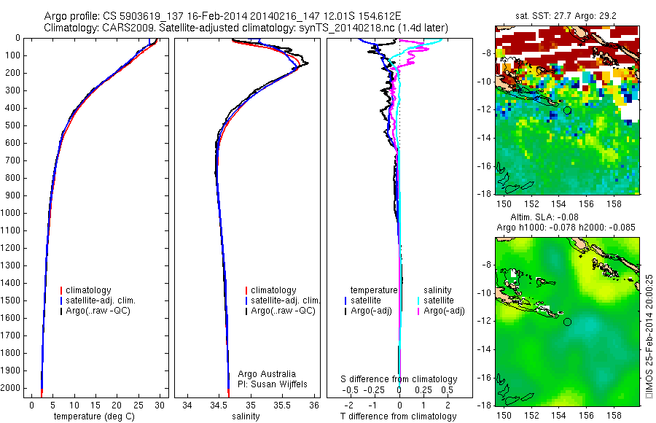The width and height of the screenshot is (656, 423).
Task: Click depth tick label '1500' on the y-axis
Action: coord(11,300)
